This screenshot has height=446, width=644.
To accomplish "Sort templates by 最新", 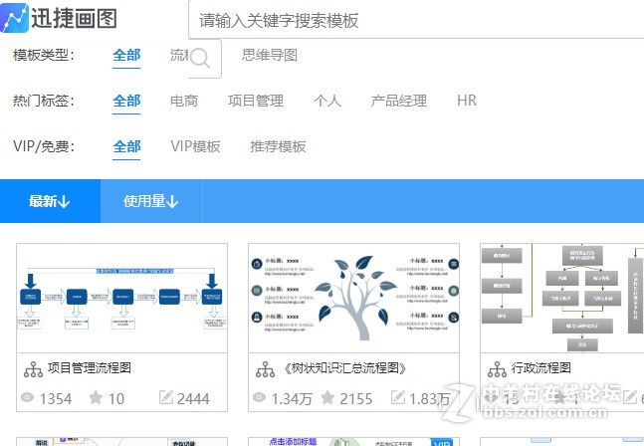I will [x=50, y=201].
